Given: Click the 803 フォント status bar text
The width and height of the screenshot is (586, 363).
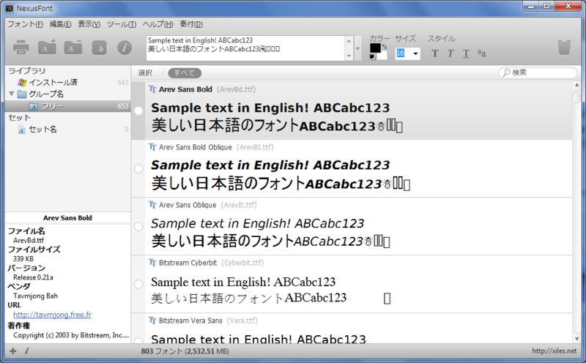Looking at the screenshot, I should 185,351.
